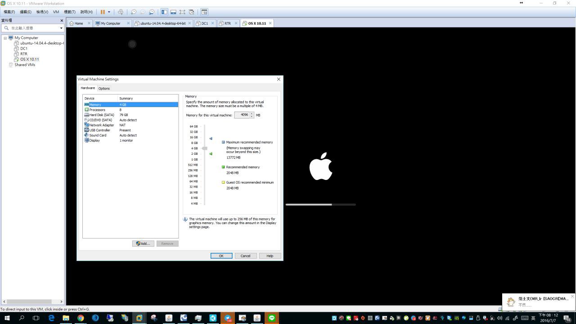Screen dimensions: 576x324
Task: Click the Send Ctrl+Alt+Del toolbar icon
Action: pos(120,12)
